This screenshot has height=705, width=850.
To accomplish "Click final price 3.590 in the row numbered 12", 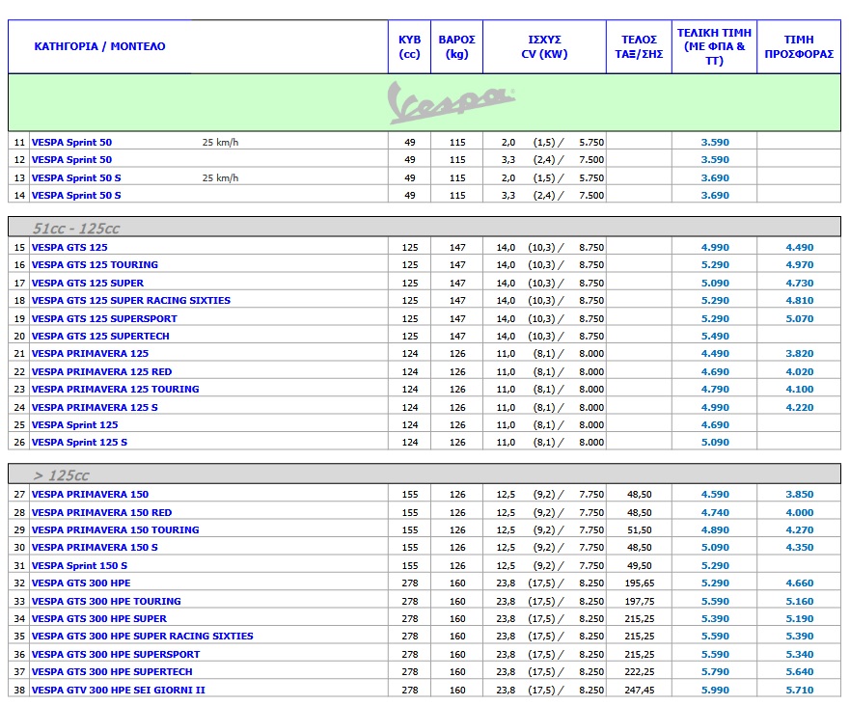I will coord(715,160).
